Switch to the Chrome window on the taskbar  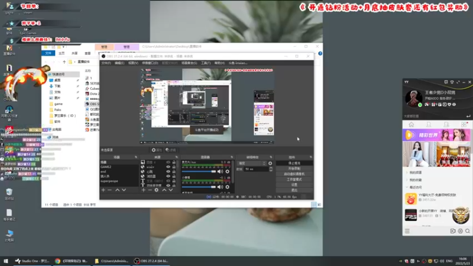(72, 261)
